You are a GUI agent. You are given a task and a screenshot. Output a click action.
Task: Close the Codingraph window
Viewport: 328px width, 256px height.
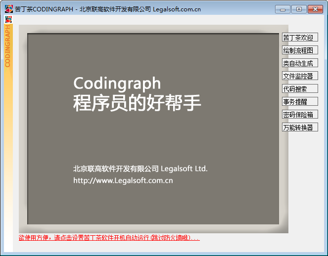pyautogui.click(x=315, y=9)
